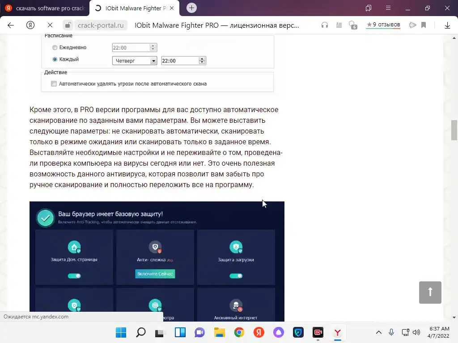Screen dimensions: 458x343
Task: Click the crack-portal.ru address field
Action: coord(101,25)
